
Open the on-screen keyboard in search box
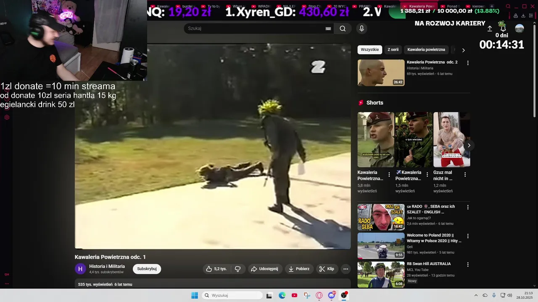[x=328, y=29]
